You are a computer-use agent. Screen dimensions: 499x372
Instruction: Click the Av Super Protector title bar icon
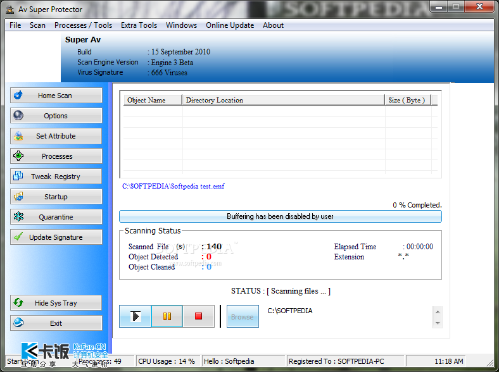click(x=10, y=9)
